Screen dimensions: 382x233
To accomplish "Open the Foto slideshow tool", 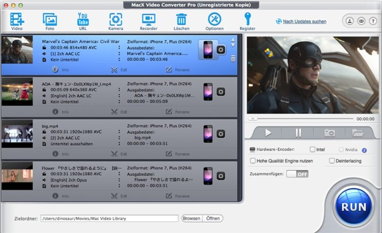I will [x=50, y=20].
